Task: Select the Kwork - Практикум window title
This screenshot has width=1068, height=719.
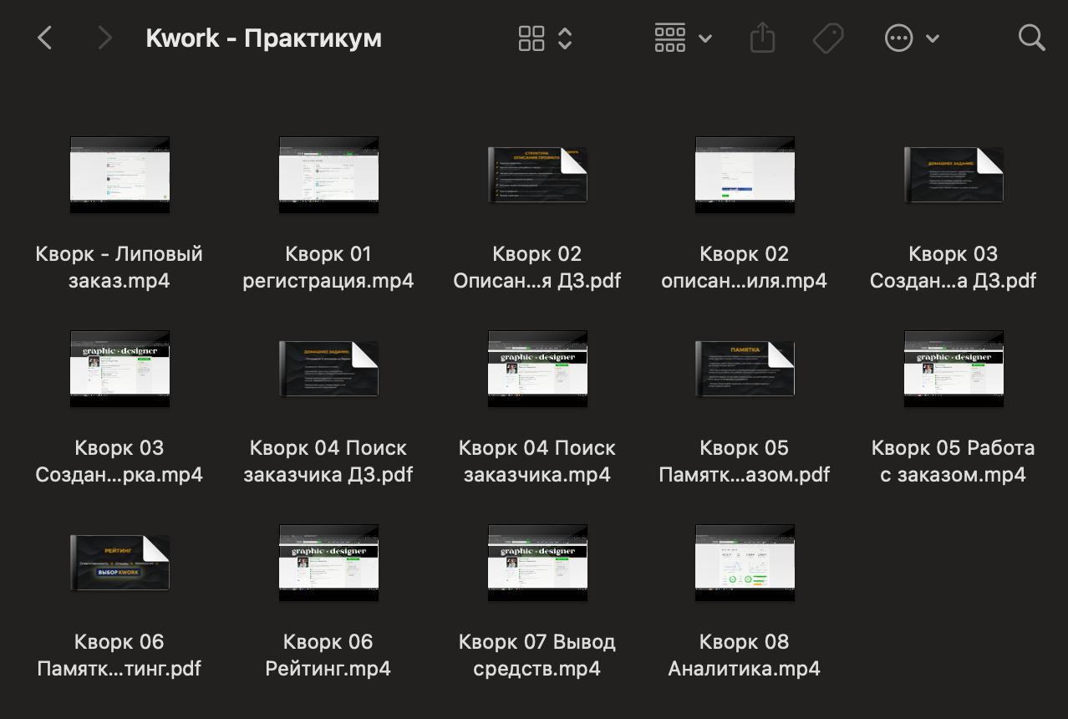Action: click(263, 38)
